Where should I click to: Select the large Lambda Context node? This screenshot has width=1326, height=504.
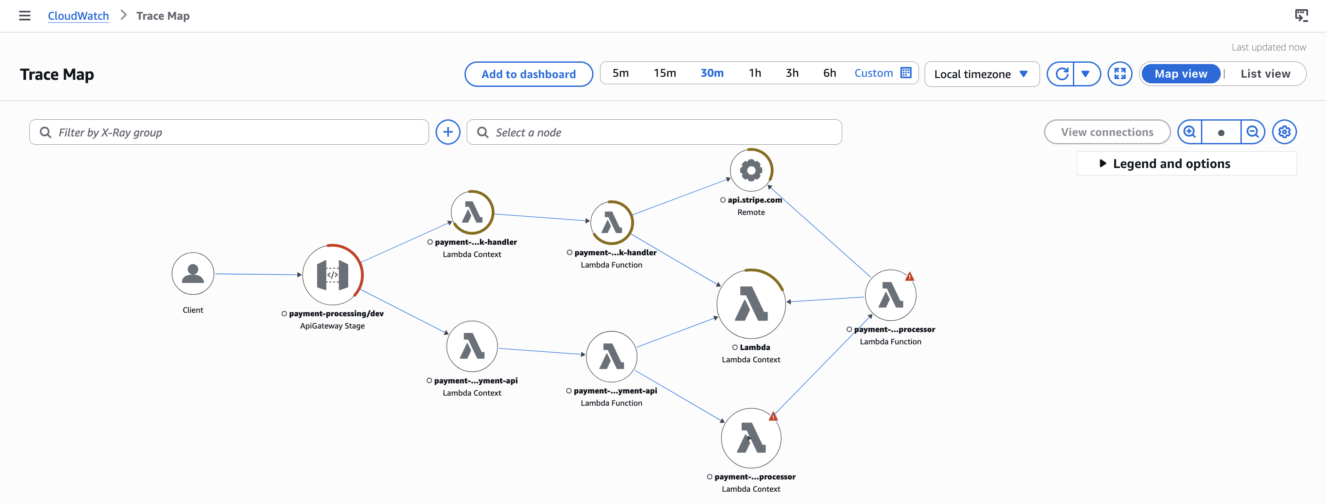[x=751, y=304]
